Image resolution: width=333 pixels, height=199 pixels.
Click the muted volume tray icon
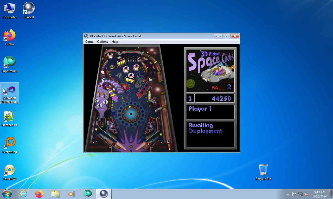click(x=307, y=194)
